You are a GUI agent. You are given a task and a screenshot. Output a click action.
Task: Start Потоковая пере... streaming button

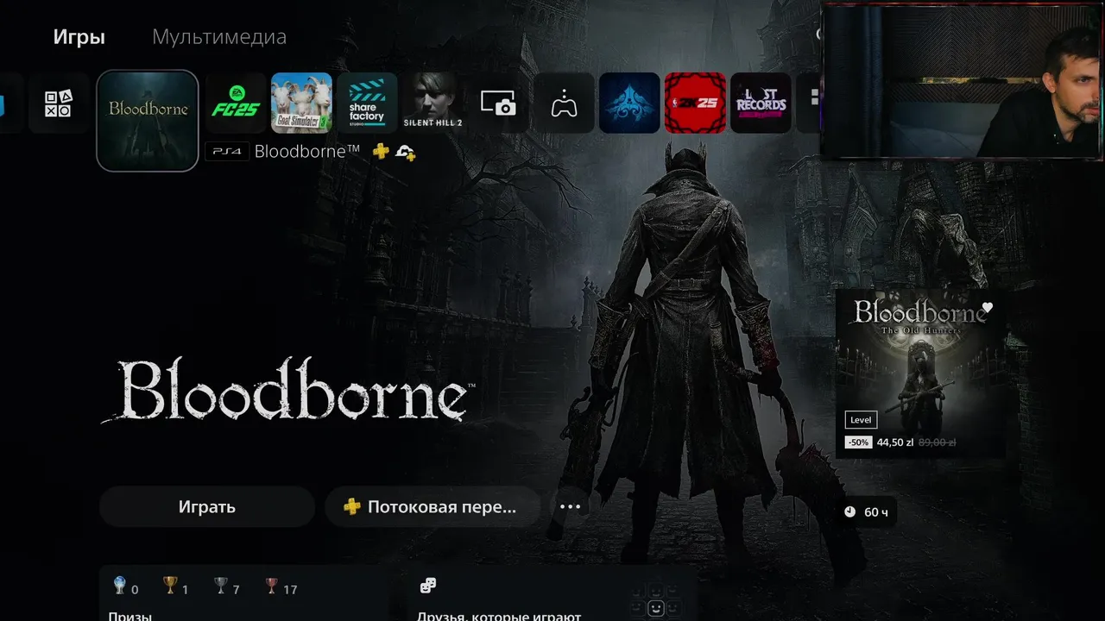(x=433, y=507)
